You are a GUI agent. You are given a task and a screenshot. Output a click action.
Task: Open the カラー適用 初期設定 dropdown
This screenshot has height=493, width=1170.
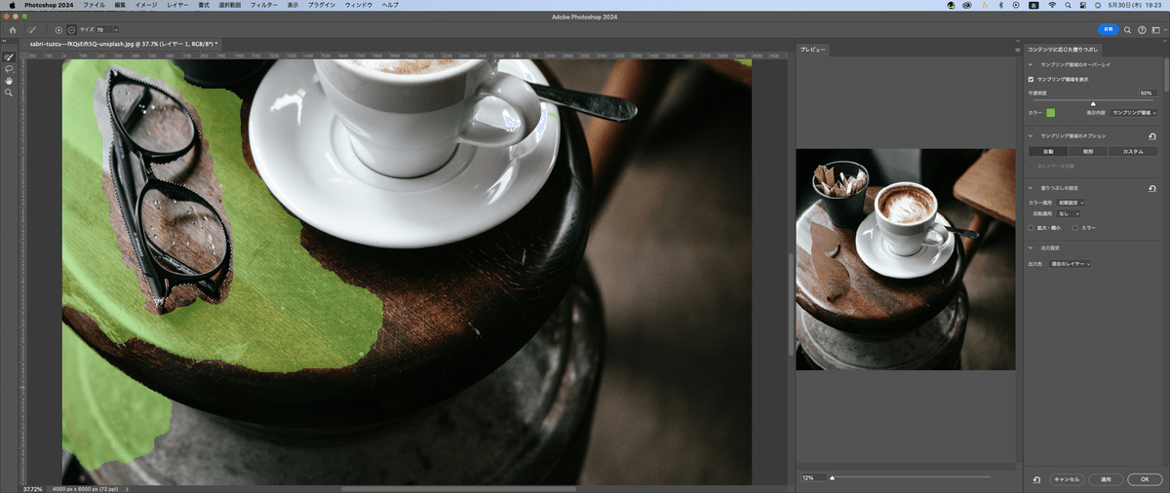tap(1072, 202)
